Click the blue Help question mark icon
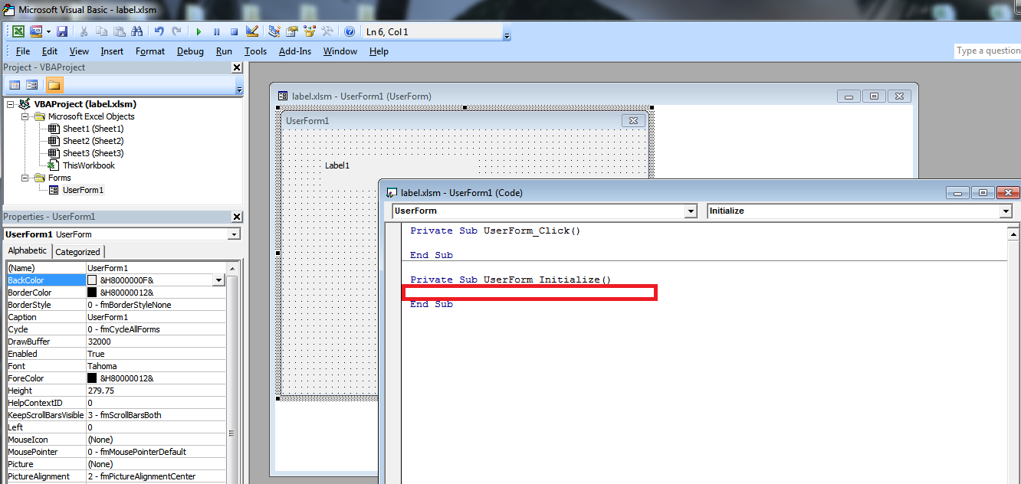The width and height of the screenshot is (1021, 484). (x=350, y=31)
